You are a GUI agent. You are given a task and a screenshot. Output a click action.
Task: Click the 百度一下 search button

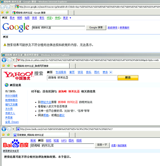point(102,145)
